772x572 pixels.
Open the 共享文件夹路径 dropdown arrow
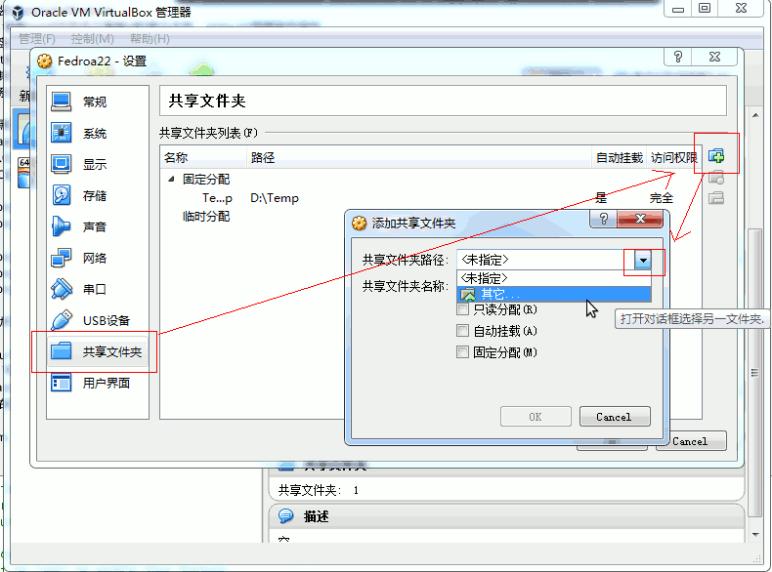[643, 260]
